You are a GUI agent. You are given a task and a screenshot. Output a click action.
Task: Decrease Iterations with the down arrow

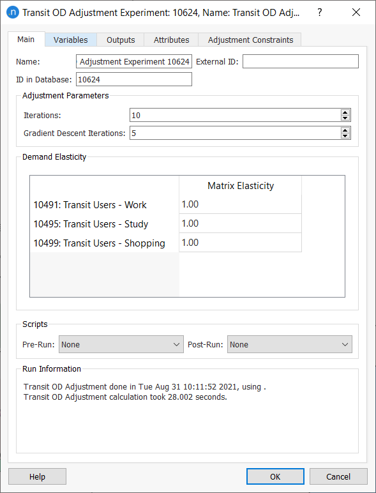point(345,118)
